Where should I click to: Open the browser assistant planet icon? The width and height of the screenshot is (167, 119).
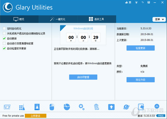tap(126, 107)
